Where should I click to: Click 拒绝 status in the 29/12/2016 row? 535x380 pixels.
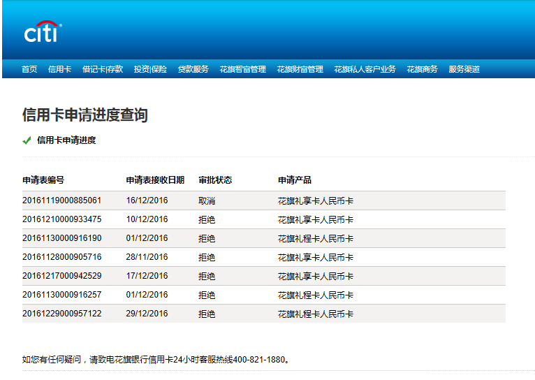click(207, 314)
